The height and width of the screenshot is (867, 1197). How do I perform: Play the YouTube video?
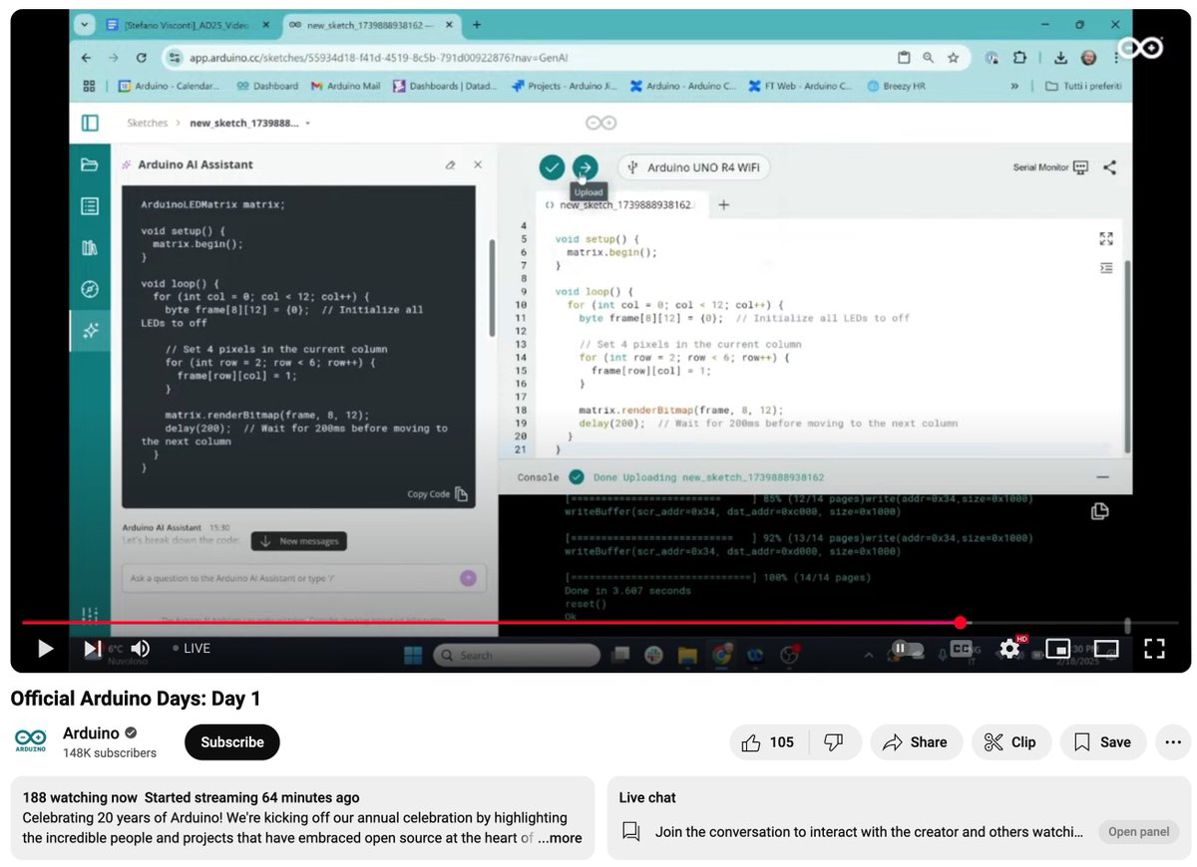click(x=45, y=649)
